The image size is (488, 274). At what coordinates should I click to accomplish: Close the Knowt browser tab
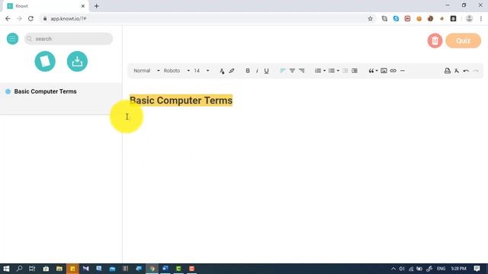coord(83,6)
